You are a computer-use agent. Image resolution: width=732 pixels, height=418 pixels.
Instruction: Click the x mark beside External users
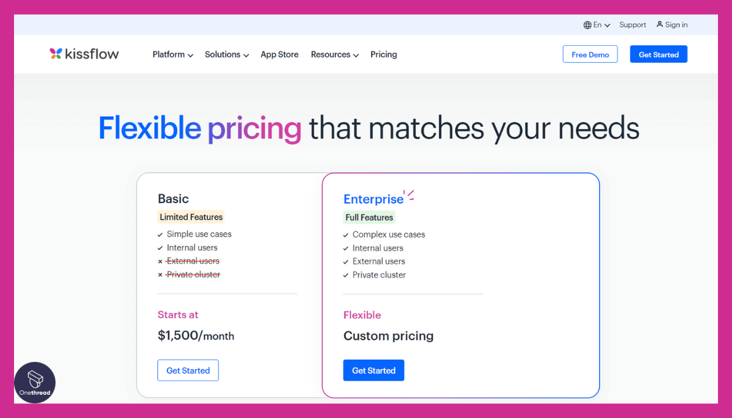pos(160,262)
